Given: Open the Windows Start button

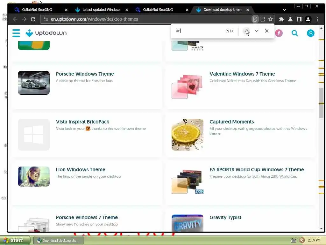Looking at the screenshot, I should [x=15, y=241].
